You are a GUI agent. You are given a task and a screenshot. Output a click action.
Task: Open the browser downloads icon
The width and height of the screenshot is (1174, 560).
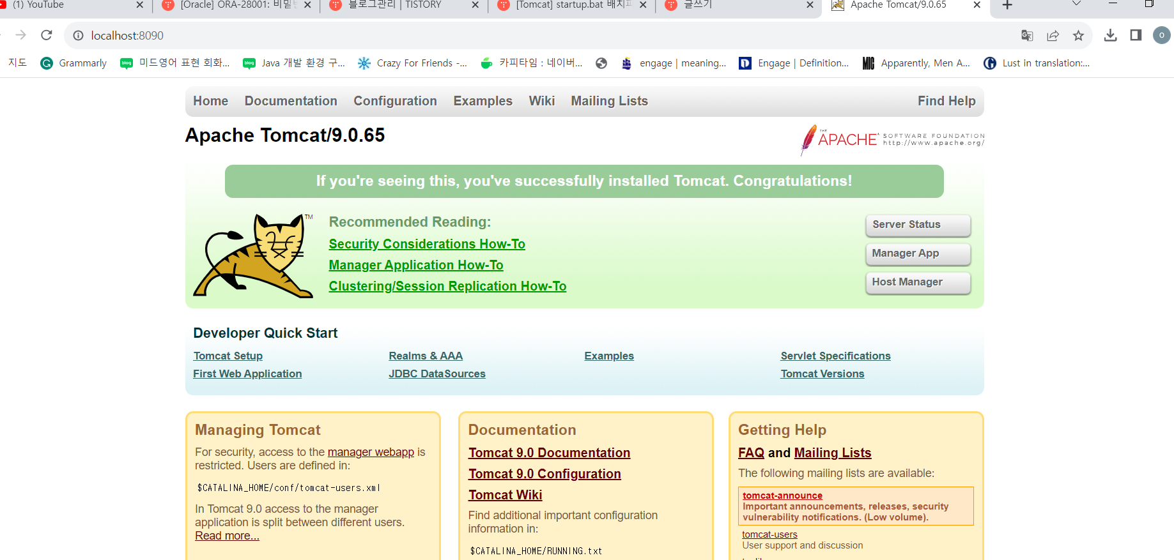[x=1110, y=35]
